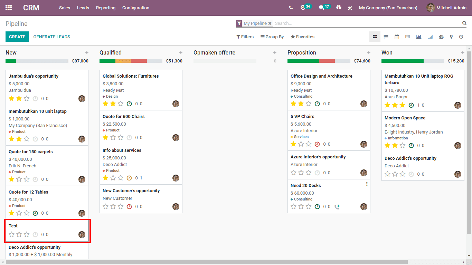Set second star on 5 VP Chairs card
Viewport: 472px width, 265px height.
point(301,144)
